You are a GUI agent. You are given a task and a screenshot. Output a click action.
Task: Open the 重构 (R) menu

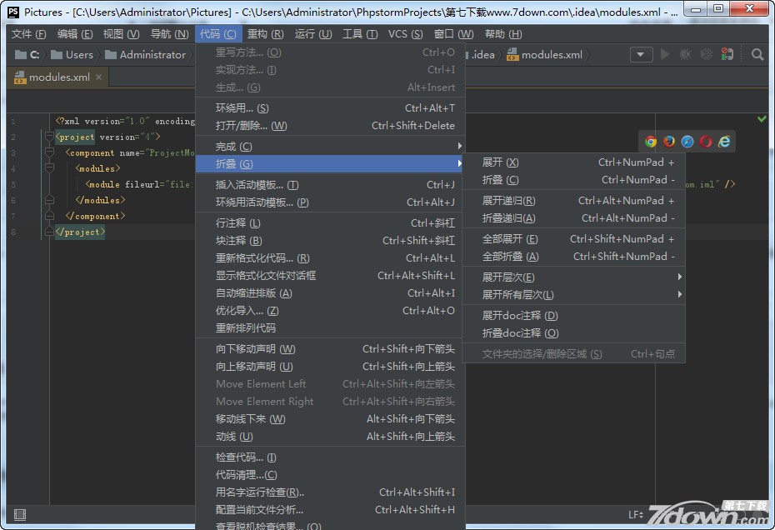pos(265,34)
